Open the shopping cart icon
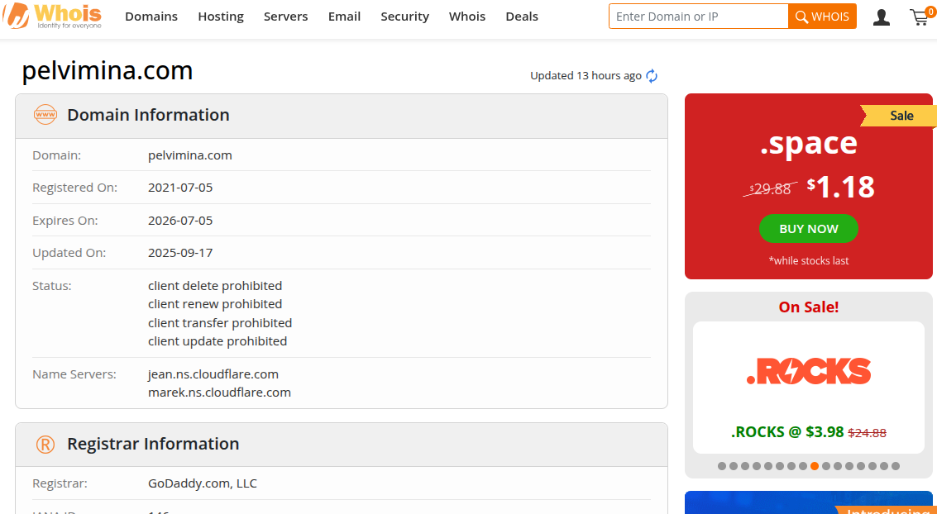 pyautogui.click(x=920, y=17)
